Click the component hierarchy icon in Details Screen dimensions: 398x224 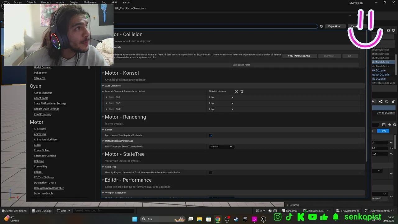381,101
